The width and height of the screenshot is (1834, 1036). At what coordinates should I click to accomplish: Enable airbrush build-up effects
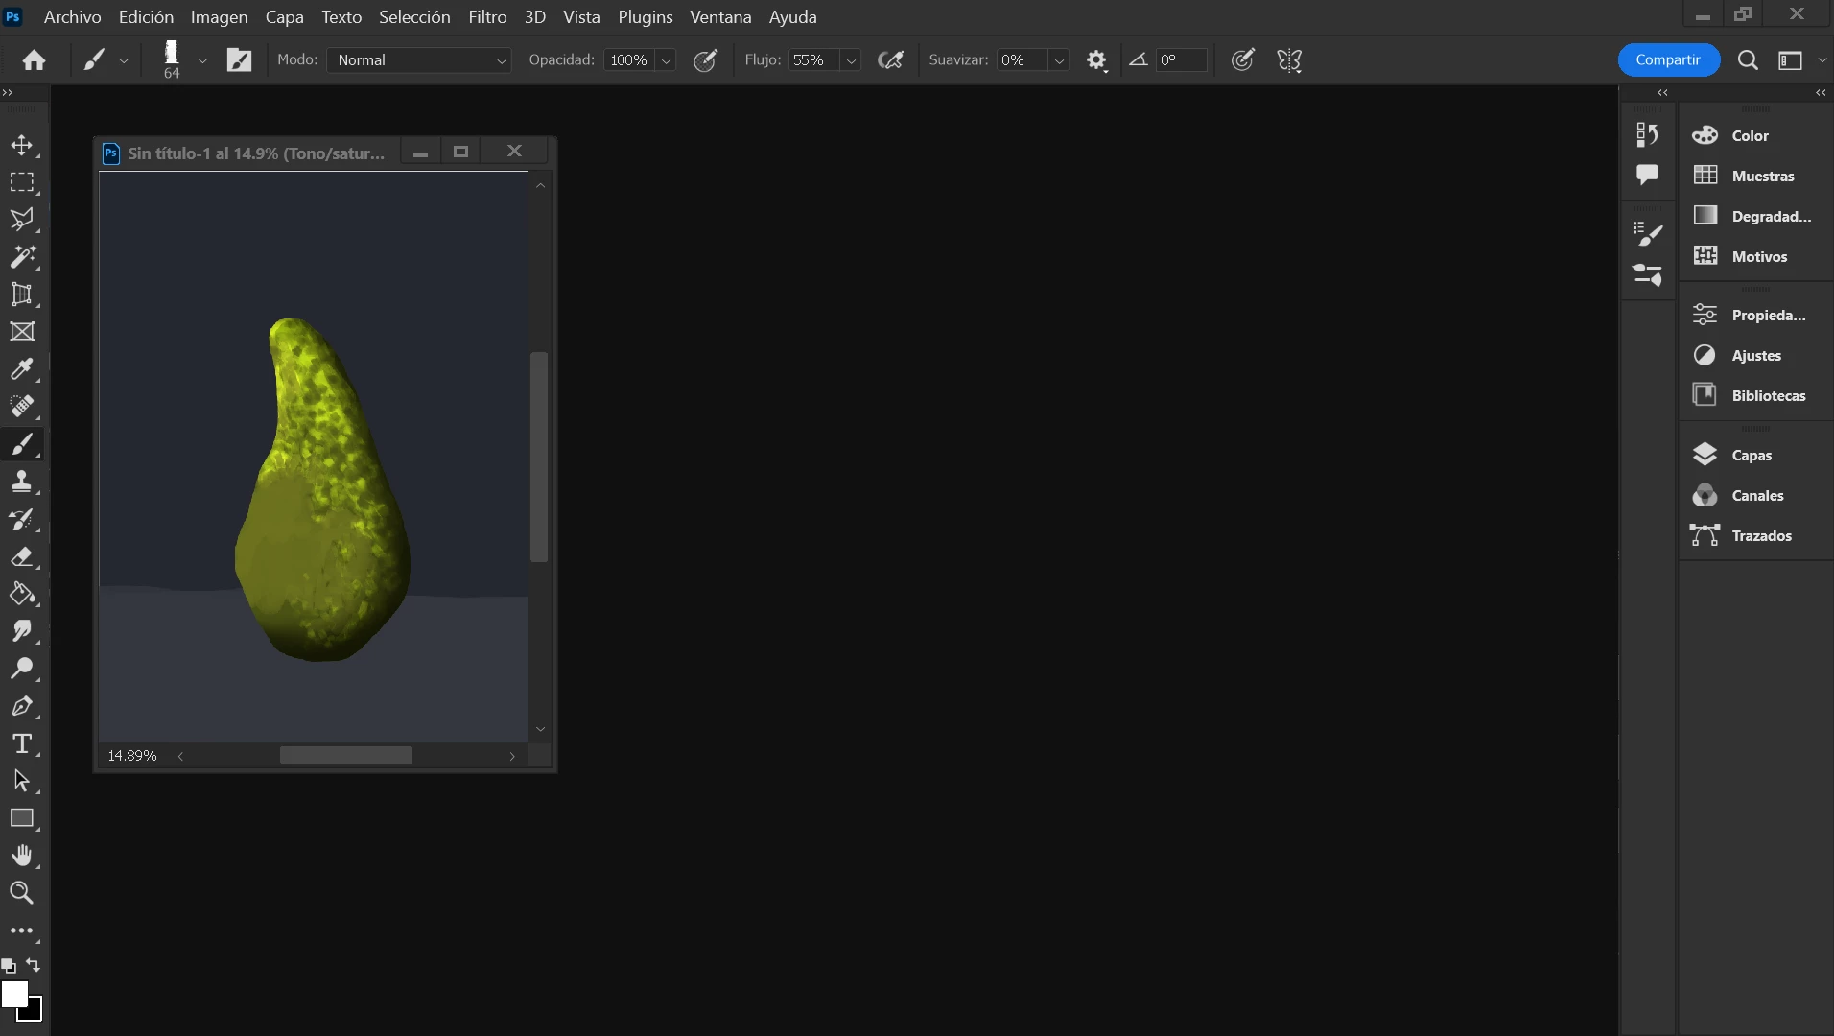coord(891,60)
